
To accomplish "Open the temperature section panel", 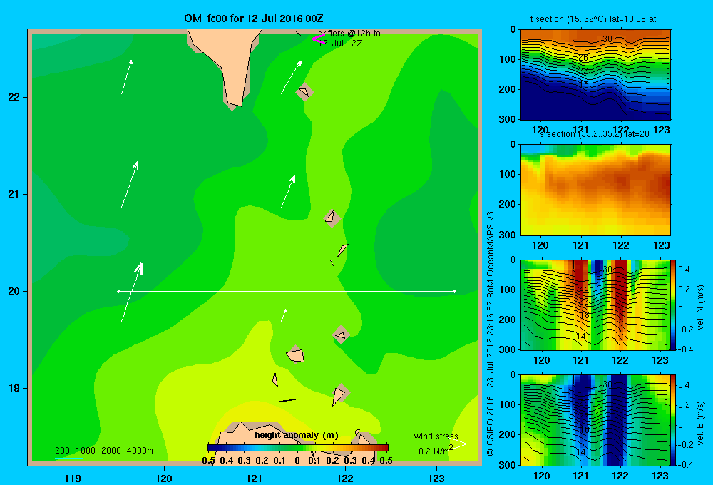I will click(x=595, y=74).
